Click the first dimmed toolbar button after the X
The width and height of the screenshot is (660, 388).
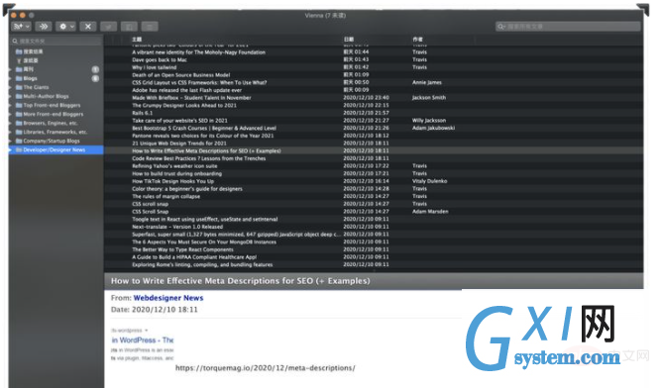point(109,27)
